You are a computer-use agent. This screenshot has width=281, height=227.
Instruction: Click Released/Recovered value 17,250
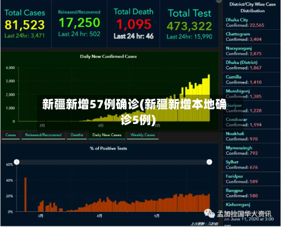[79, 22]
